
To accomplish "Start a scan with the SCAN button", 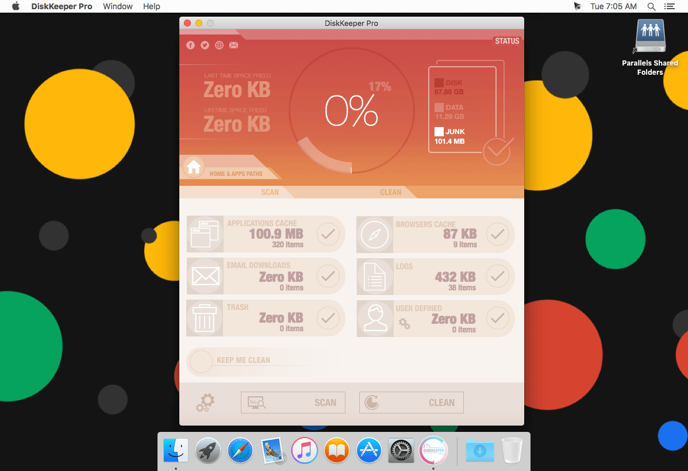I will (293, 403).
